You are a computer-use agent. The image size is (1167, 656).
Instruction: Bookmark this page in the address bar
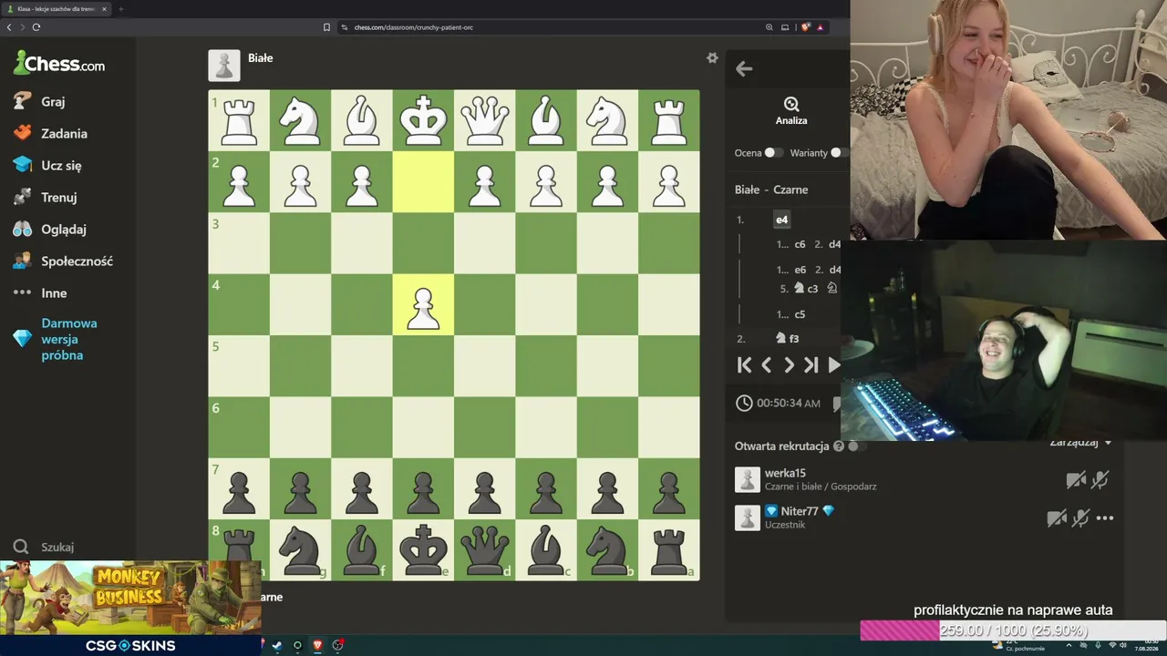(x=326, y=27)
